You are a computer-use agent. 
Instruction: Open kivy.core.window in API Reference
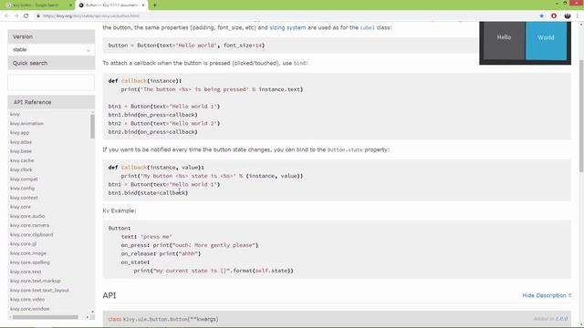click(30, 309)
